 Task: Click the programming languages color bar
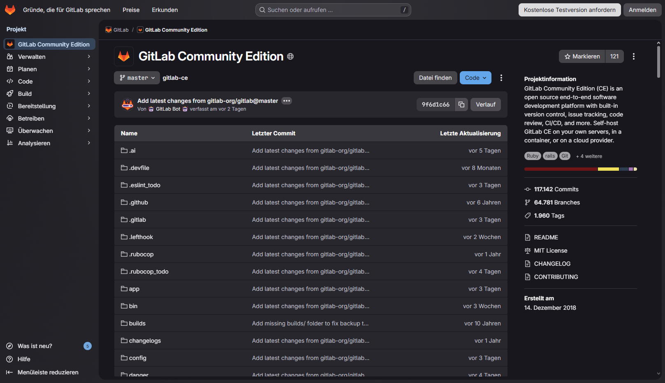(580, 169)
